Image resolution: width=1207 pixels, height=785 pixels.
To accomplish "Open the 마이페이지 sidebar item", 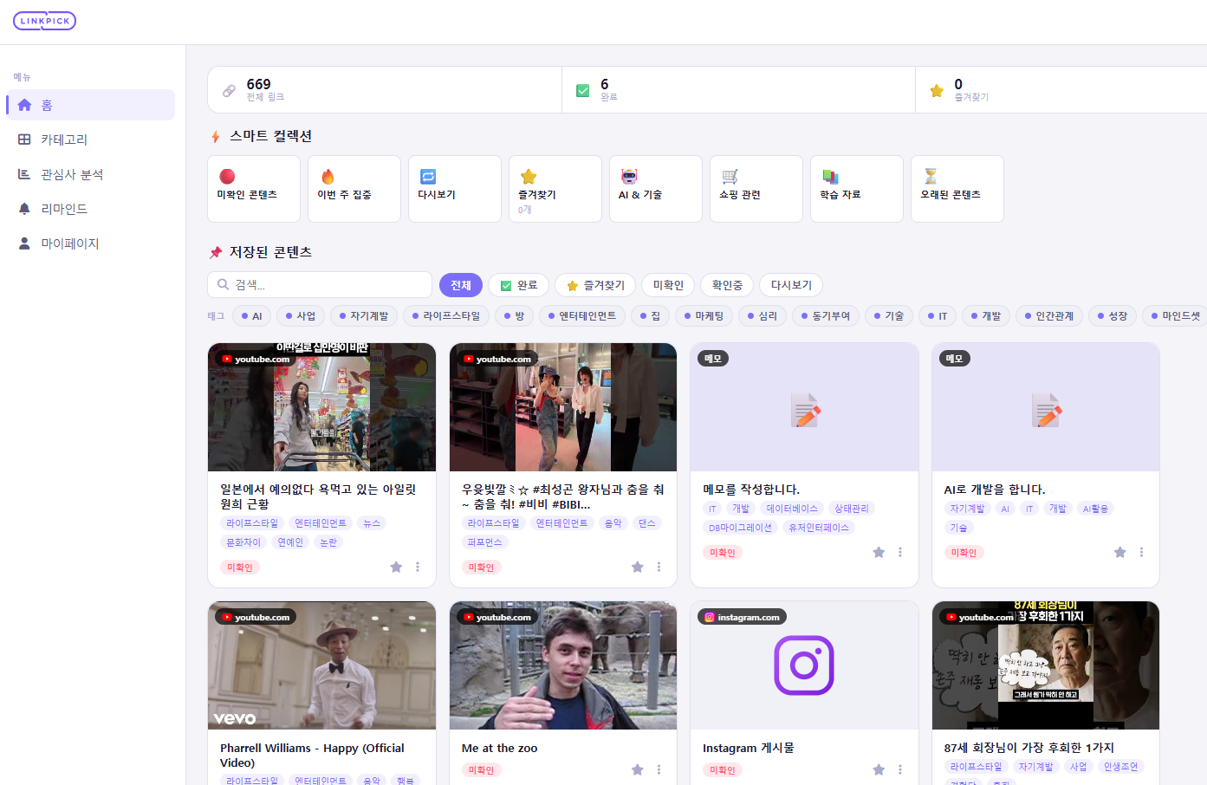I will click(90, 243).
